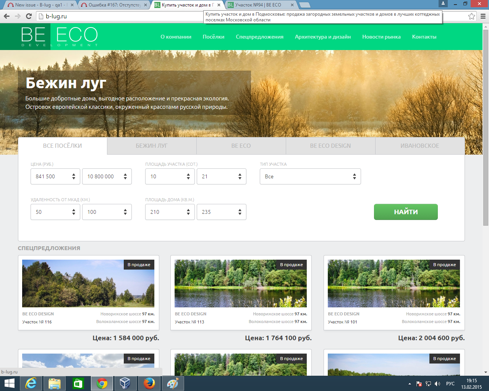Open the Спецпредложения menu item
This screenshot has height=391, width=489.
(x=259, y=37)
